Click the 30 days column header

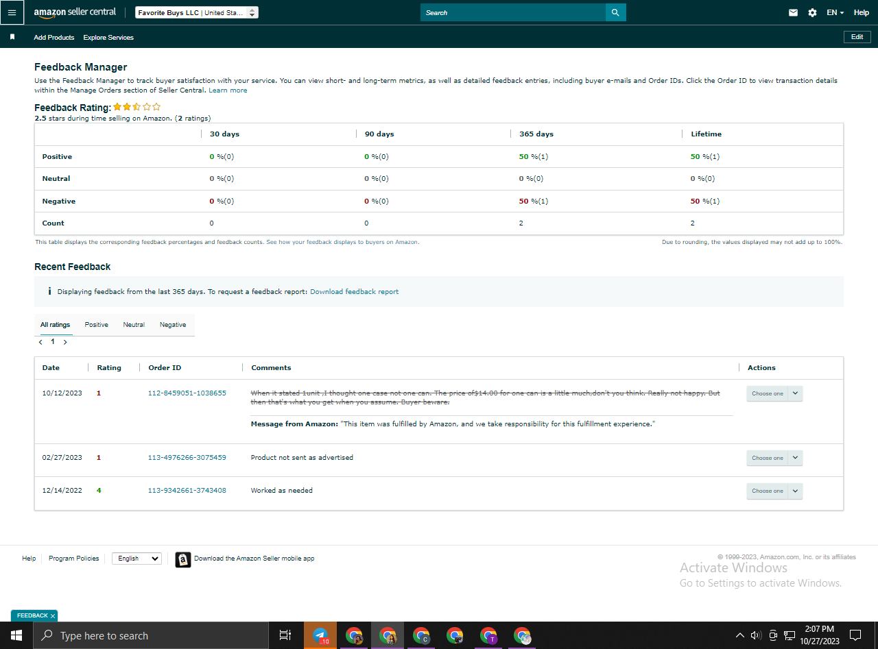pos(224,134)
